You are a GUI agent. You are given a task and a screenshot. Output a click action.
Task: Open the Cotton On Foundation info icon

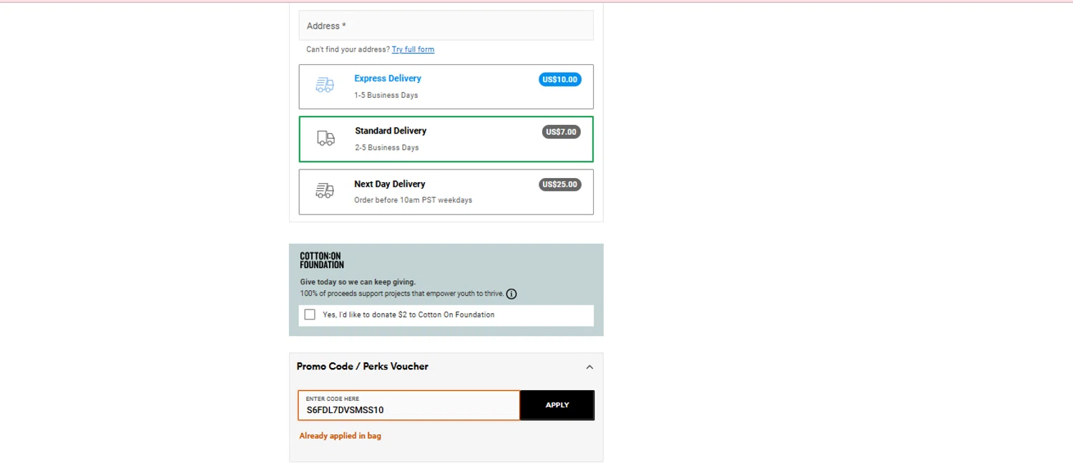[x=511, y=294]
